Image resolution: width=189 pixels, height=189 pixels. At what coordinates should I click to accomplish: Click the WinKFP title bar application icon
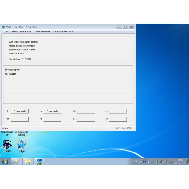(x=3, y=27)
